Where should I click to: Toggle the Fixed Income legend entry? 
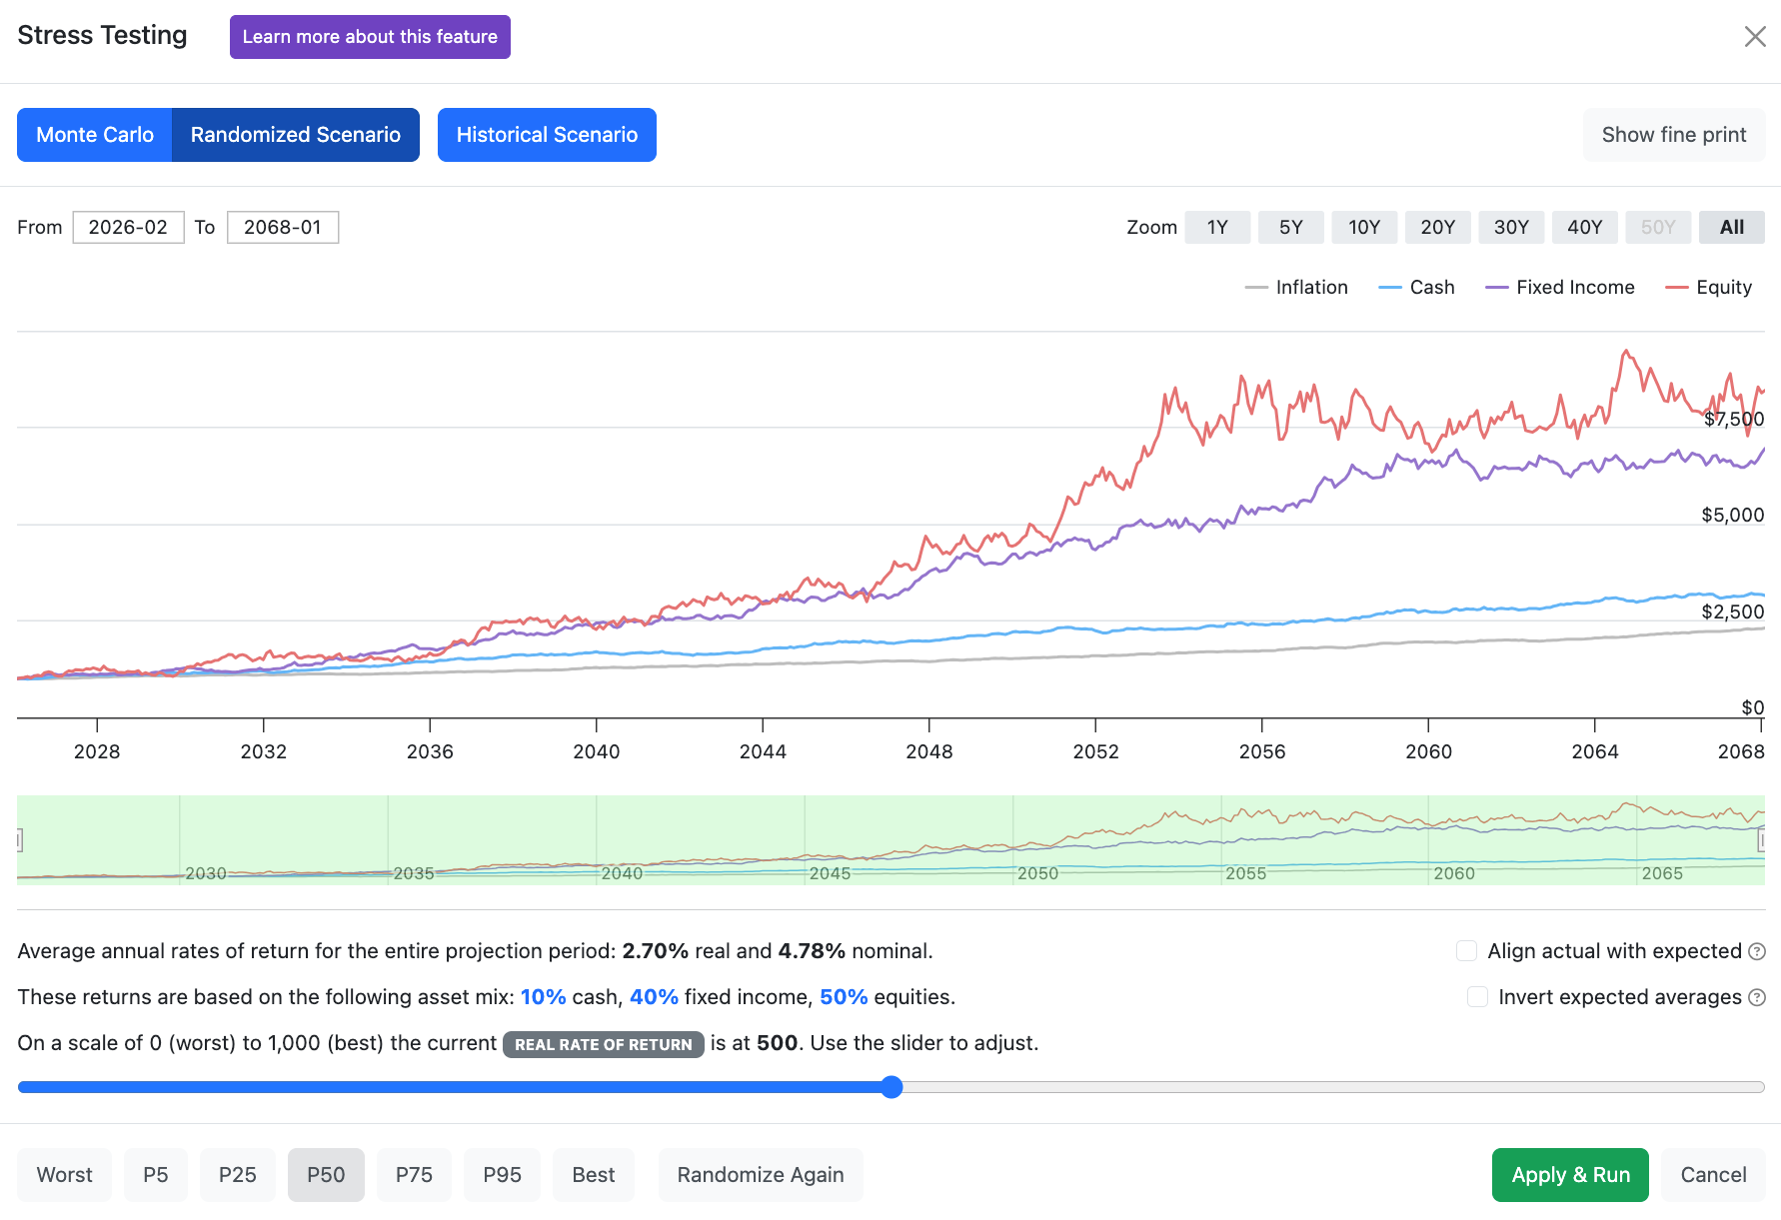1560,288
